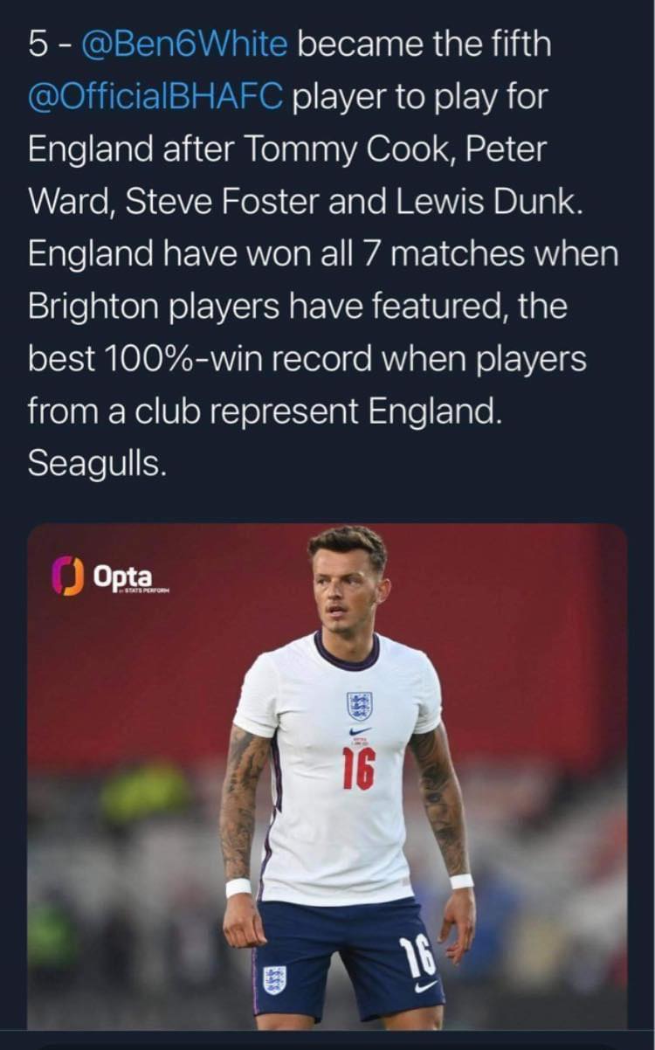Click the white number 16 on the shorts

coord(417,956)
